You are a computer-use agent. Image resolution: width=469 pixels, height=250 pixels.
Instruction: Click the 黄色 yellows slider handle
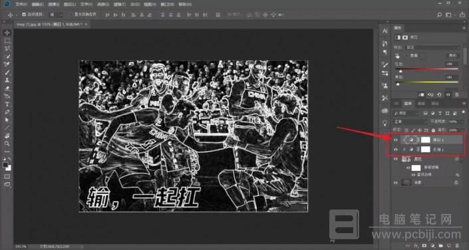(398, 84)
